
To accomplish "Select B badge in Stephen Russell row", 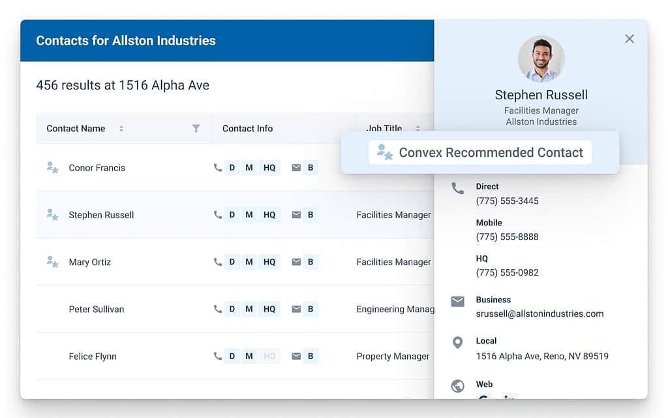I will point(311,214).
